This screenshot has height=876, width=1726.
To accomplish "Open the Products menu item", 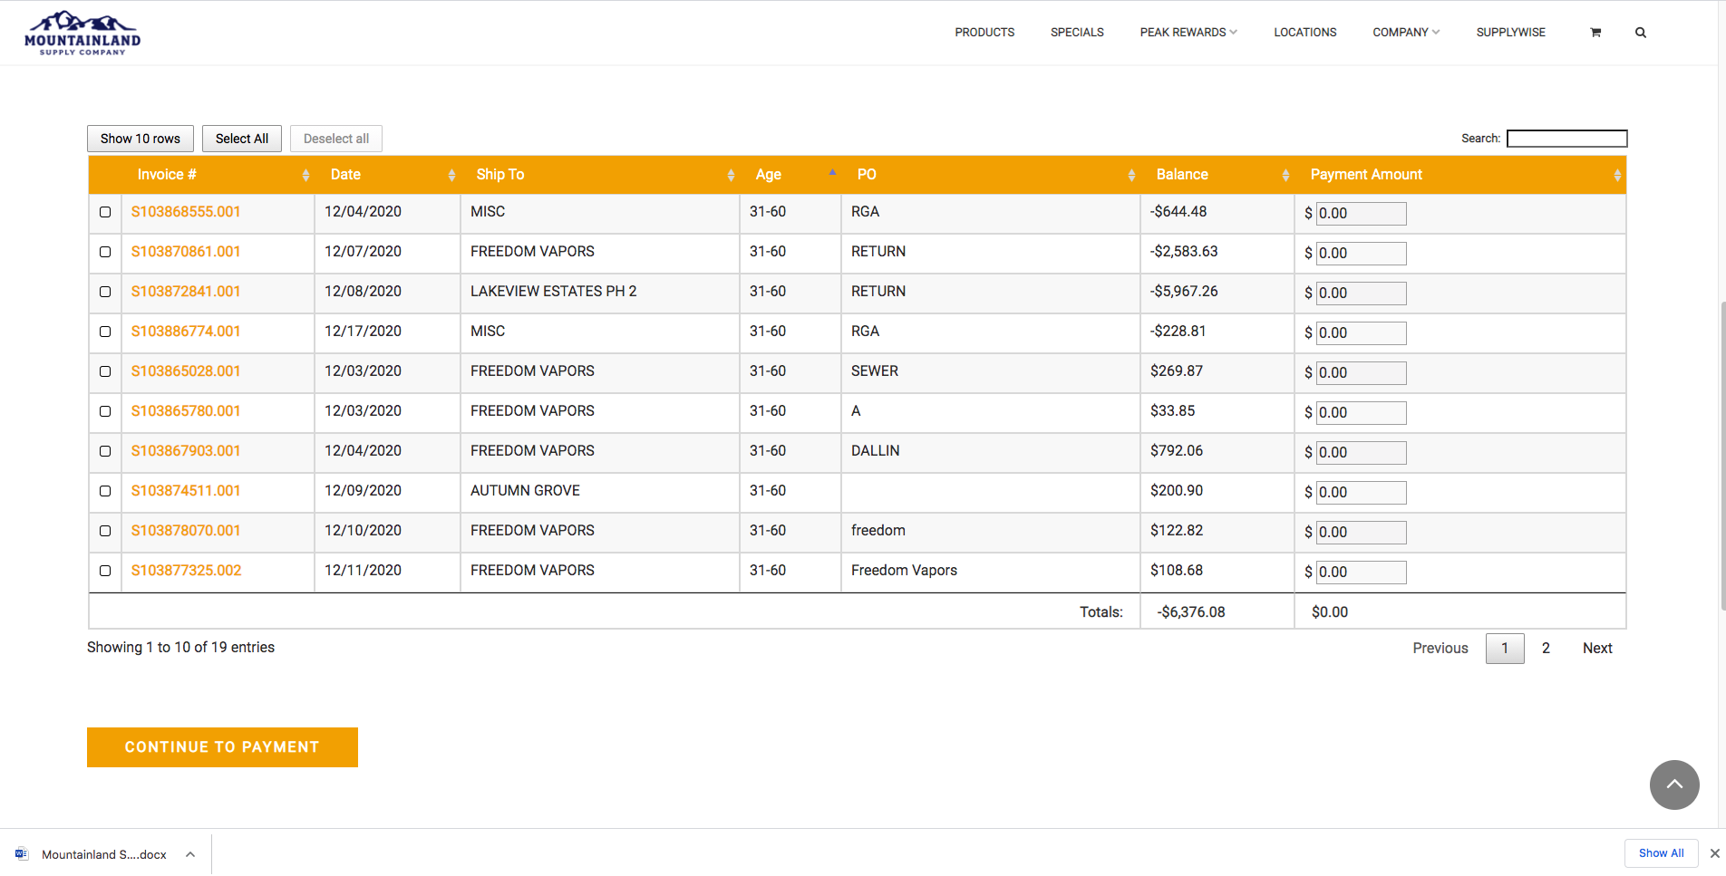I will coord(984,33).
